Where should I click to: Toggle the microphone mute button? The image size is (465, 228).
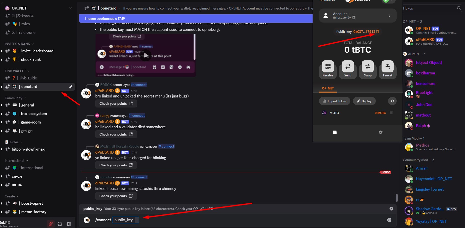coord(51,224)
